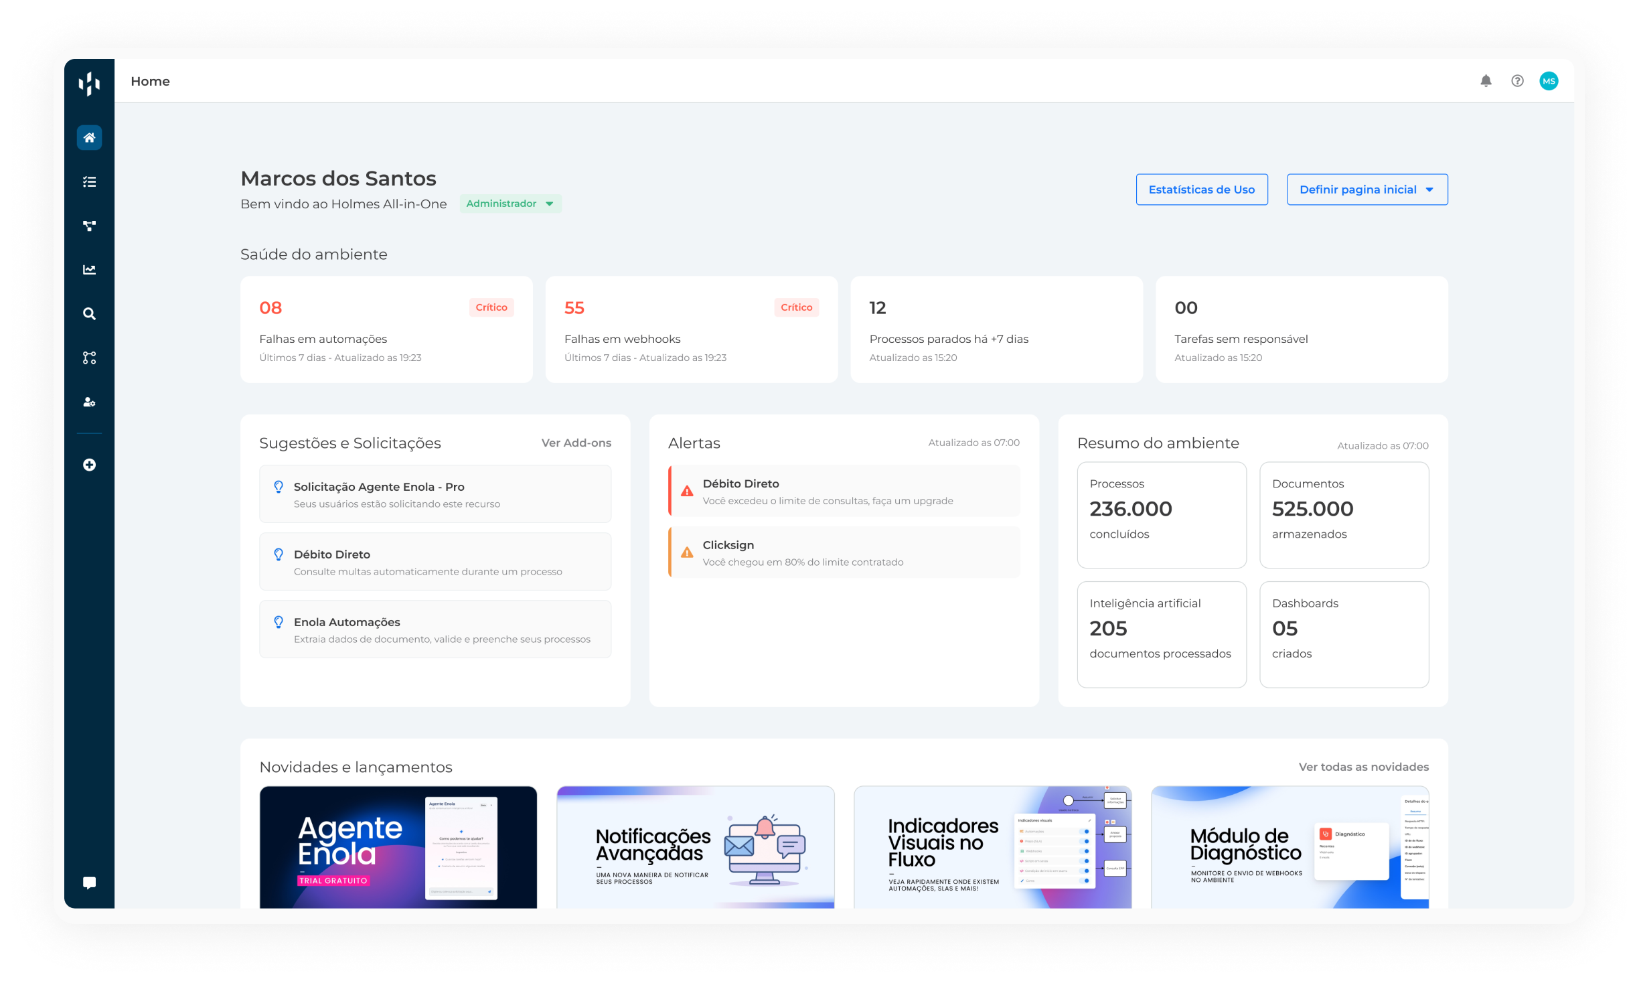Click the Holmes logo in sidebar
1639x983 pixels.
coord(89,83)
